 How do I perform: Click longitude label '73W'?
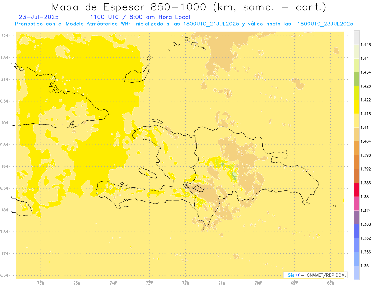tap(149, 283)
